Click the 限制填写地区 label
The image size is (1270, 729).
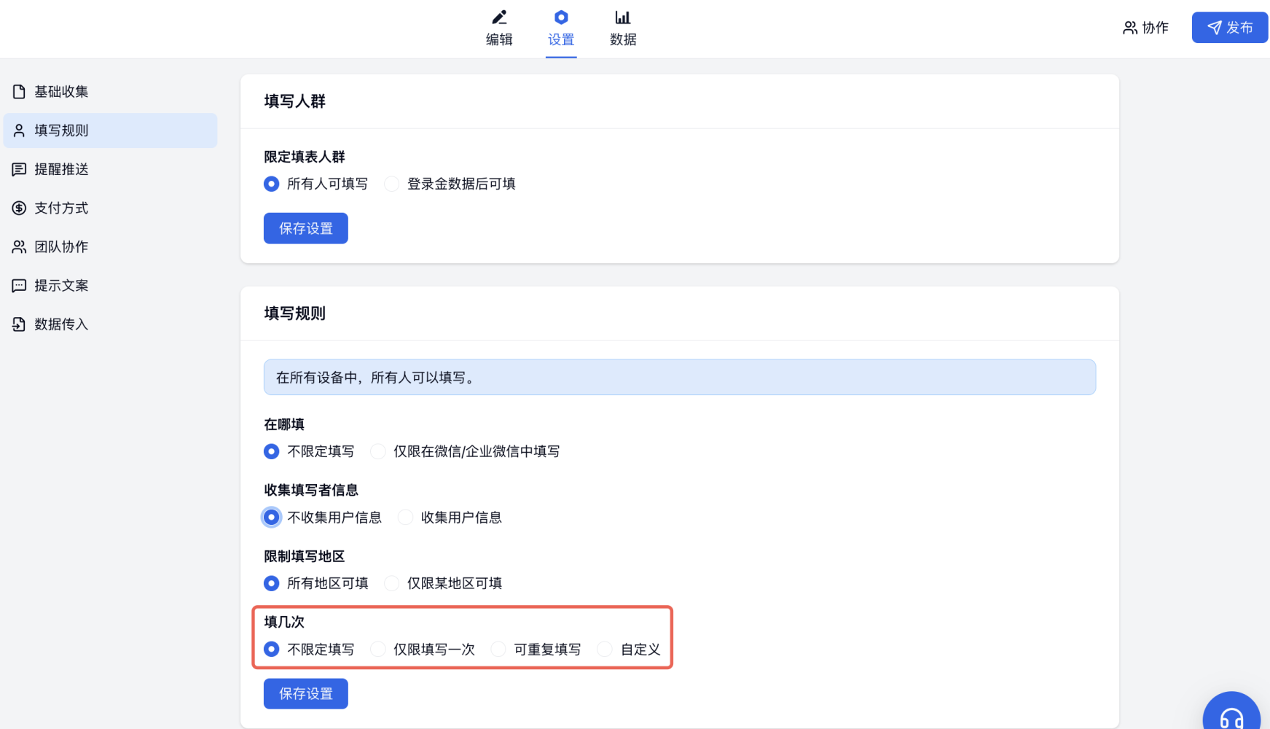point(305,556)
